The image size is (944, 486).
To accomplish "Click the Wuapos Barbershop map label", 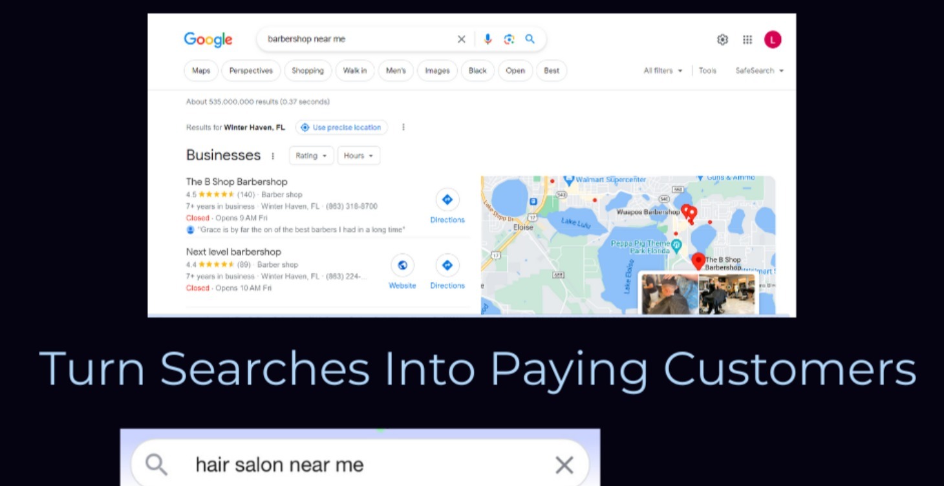I will [648, 212].
